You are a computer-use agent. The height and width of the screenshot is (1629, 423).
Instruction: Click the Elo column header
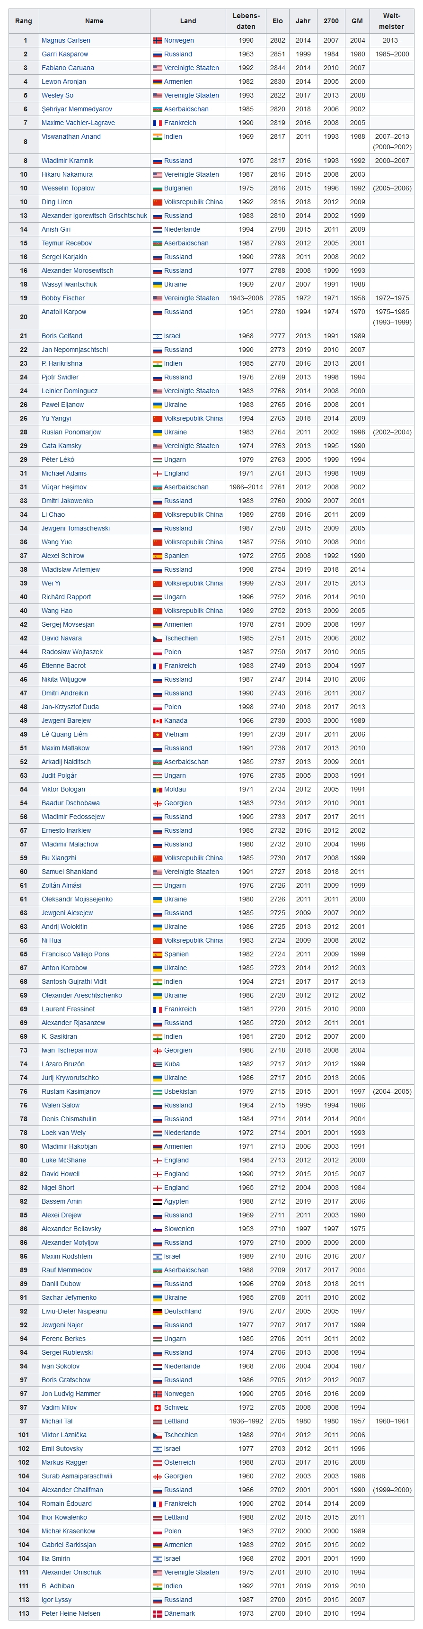click(x=278, y=21)
